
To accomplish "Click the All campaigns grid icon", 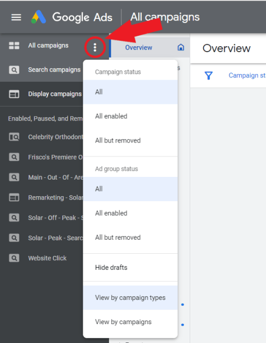I will 14,46.
